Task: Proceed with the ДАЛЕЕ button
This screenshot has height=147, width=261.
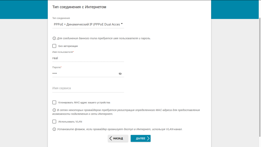Action: pos(141,138)
